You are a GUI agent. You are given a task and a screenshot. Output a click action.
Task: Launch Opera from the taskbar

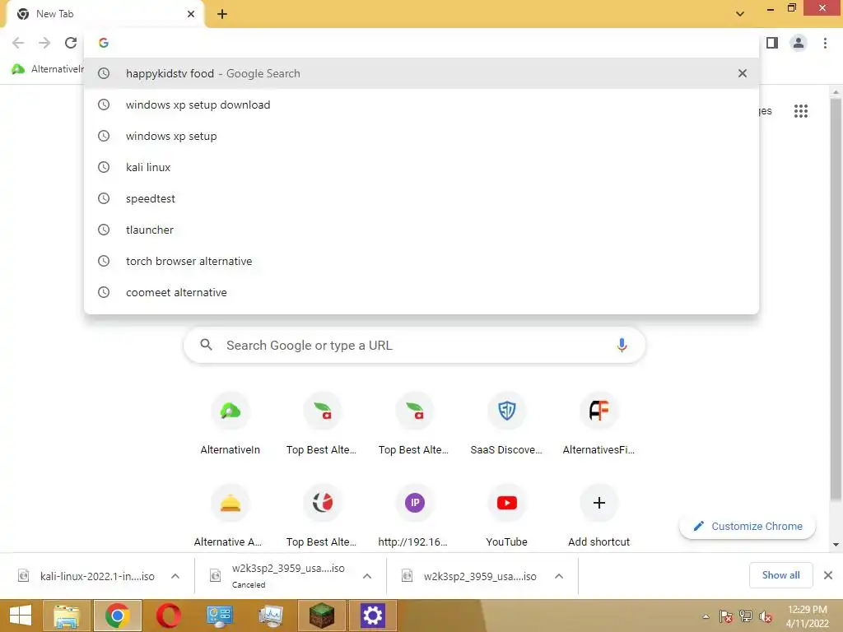pyautogui.click(x=168, y=616)
